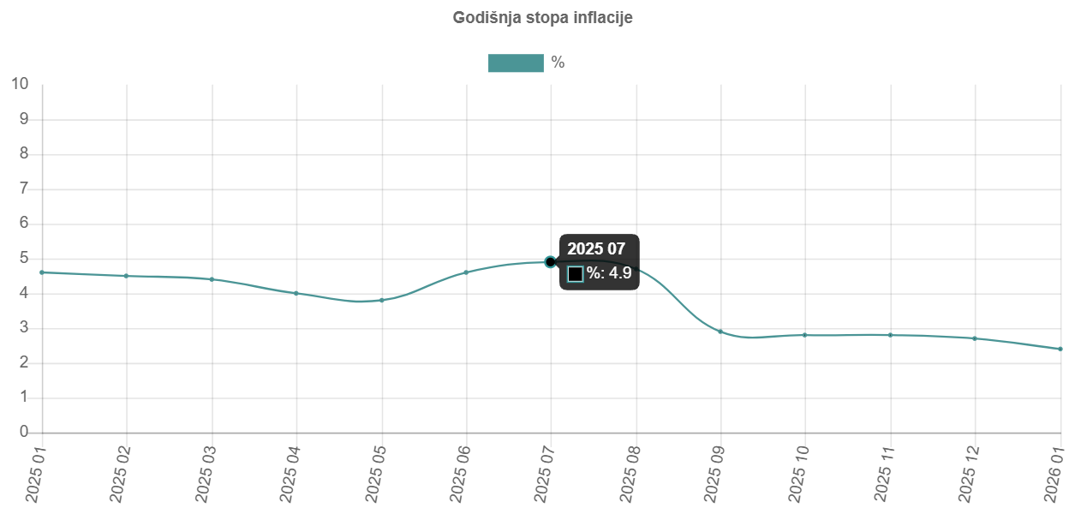The width and height of the screenshot is (1087, 532).
Task: Toggle the teal % legend color box
Action: click(x=516, y=63)
